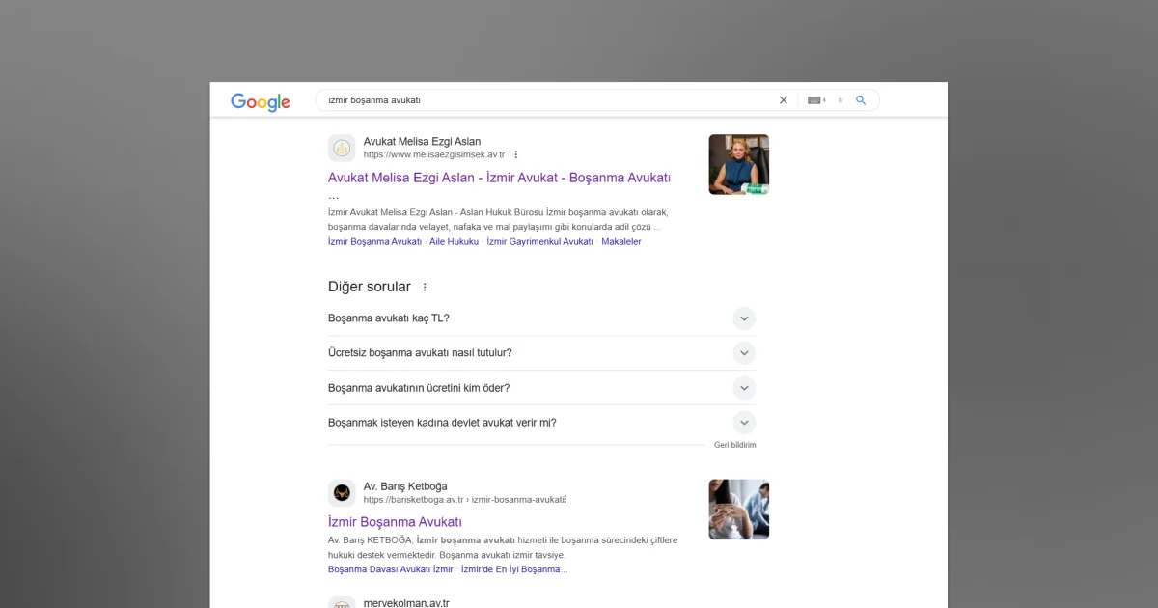Image resolution: width=1158 pixels, height=608 pixels.
Task: Open the on-screen keyboard input tool
Action: pyautogui.click(x=816, y=100)
